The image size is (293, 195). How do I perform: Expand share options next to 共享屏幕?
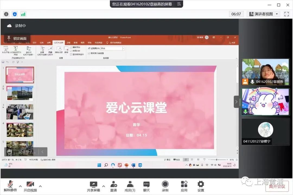(104, 186)
